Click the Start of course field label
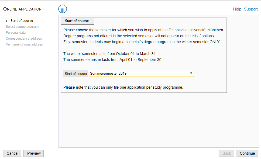 tap(76, 74)
